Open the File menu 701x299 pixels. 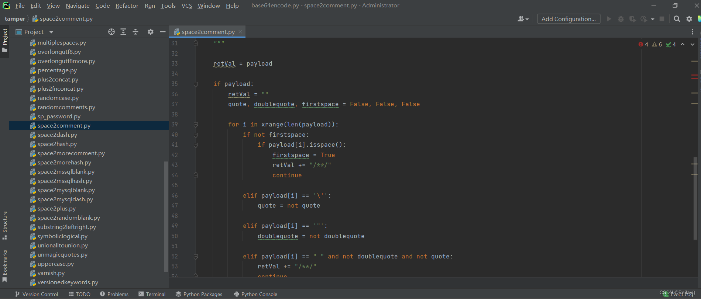(x=20, y=6)
